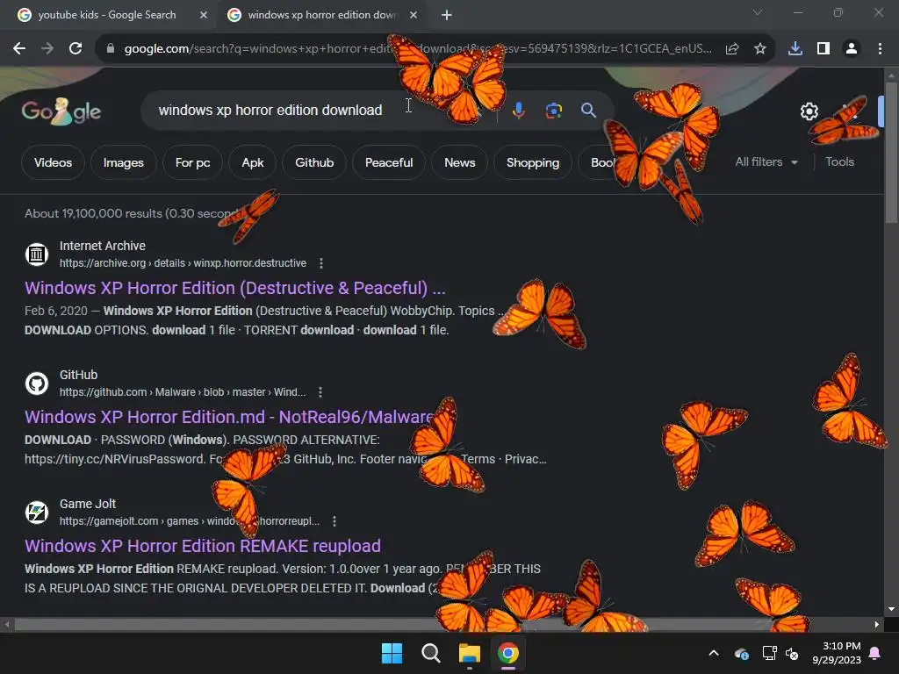Click the forward navigation arrow

point(47,49)
